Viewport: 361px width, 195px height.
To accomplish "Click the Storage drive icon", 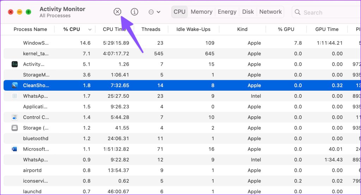I will (15, 128).
